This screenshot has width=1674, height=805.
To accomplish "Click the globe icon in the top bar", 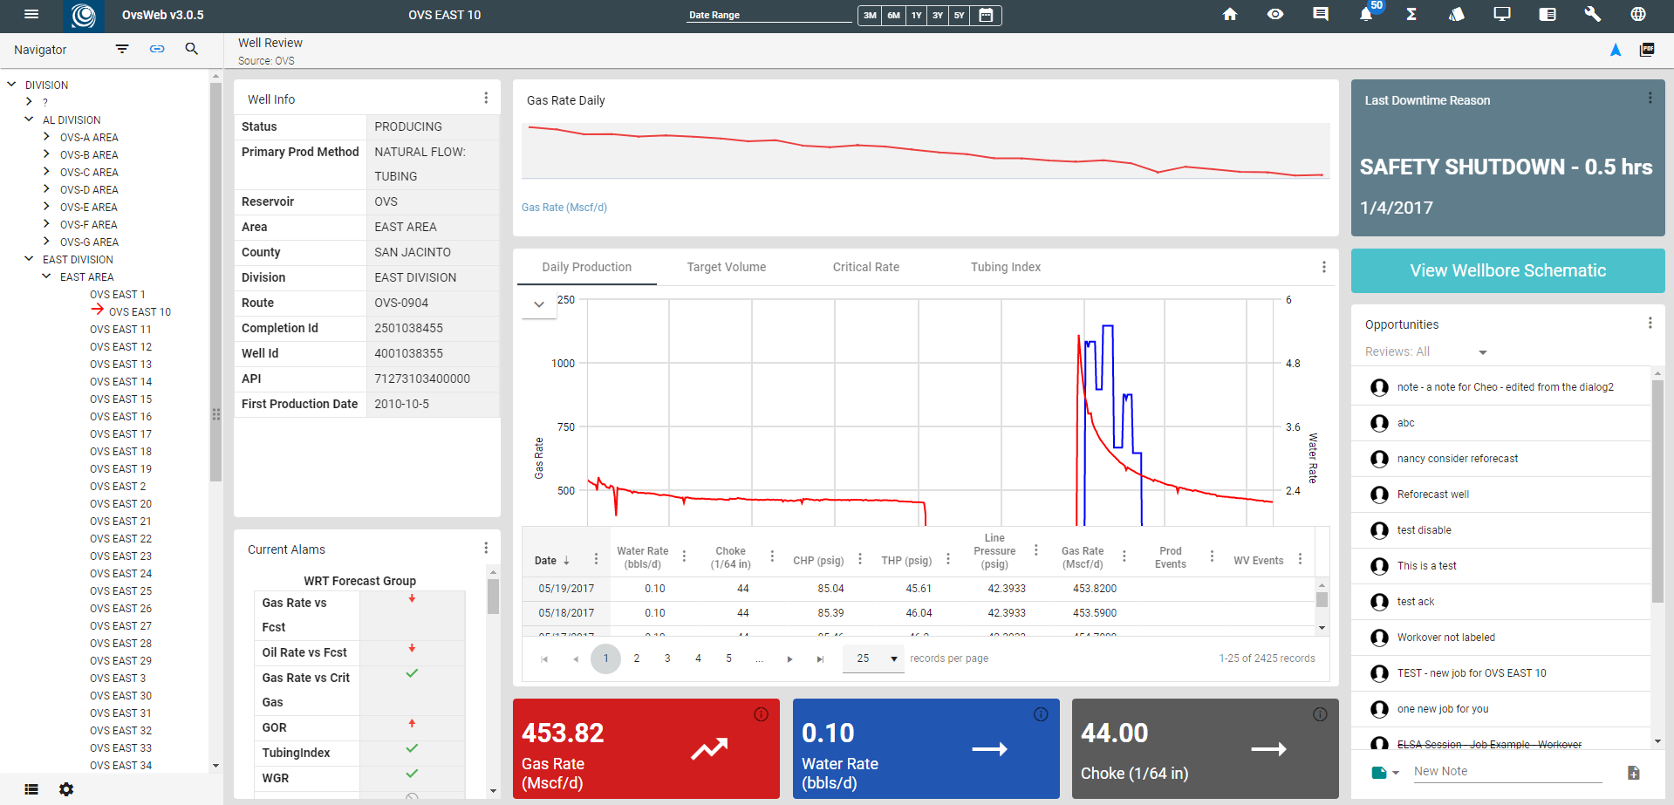I will [1637, 15].
